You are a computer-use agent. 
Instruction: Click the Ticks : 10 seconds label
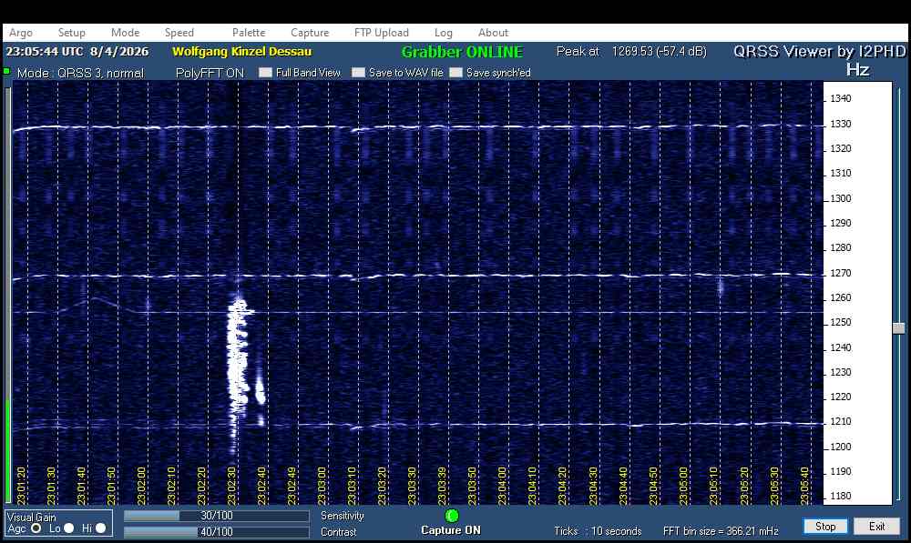click(598, 531)
